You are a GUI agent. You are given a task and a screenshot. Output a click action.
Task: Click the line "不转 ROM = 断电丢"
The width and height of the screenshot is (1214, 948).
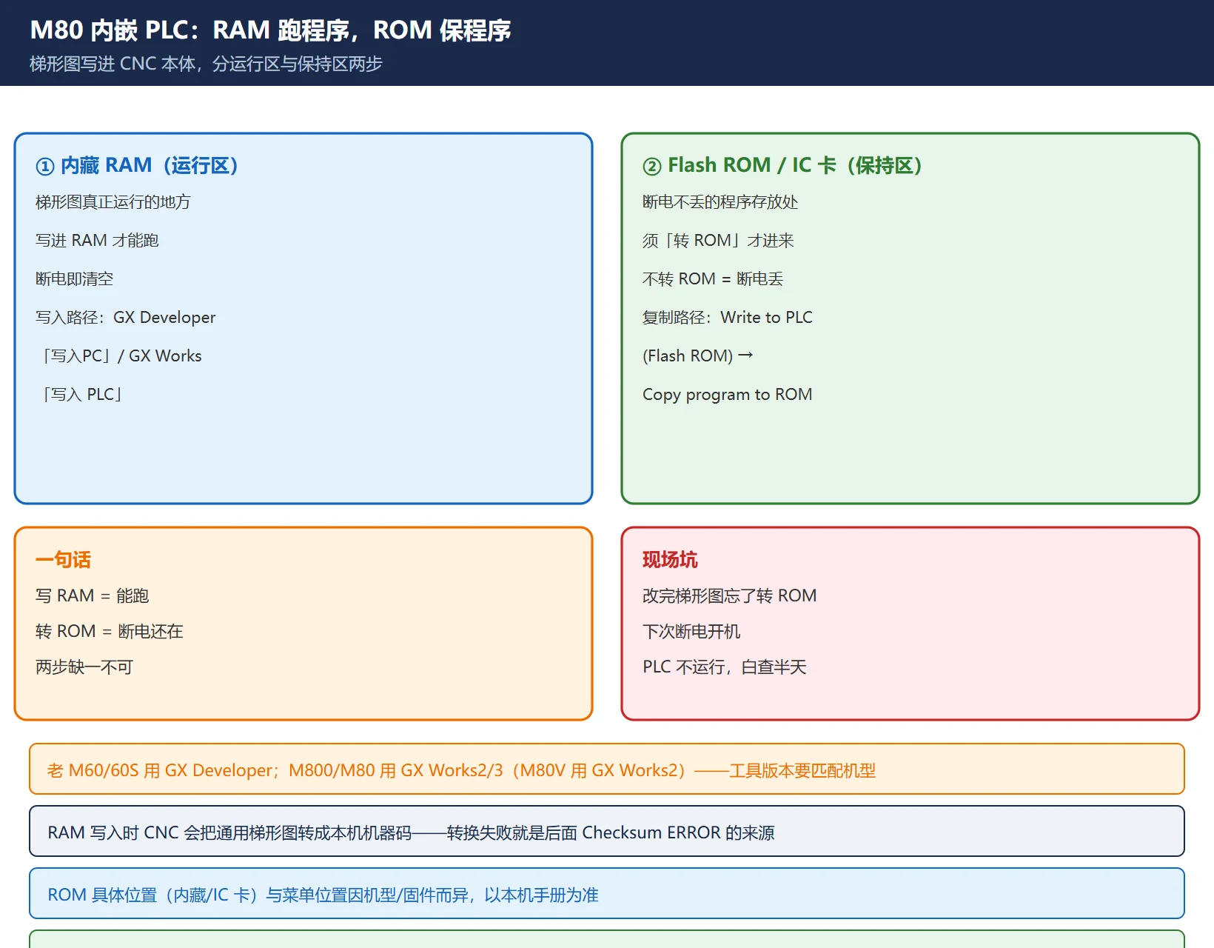(713, 279)
